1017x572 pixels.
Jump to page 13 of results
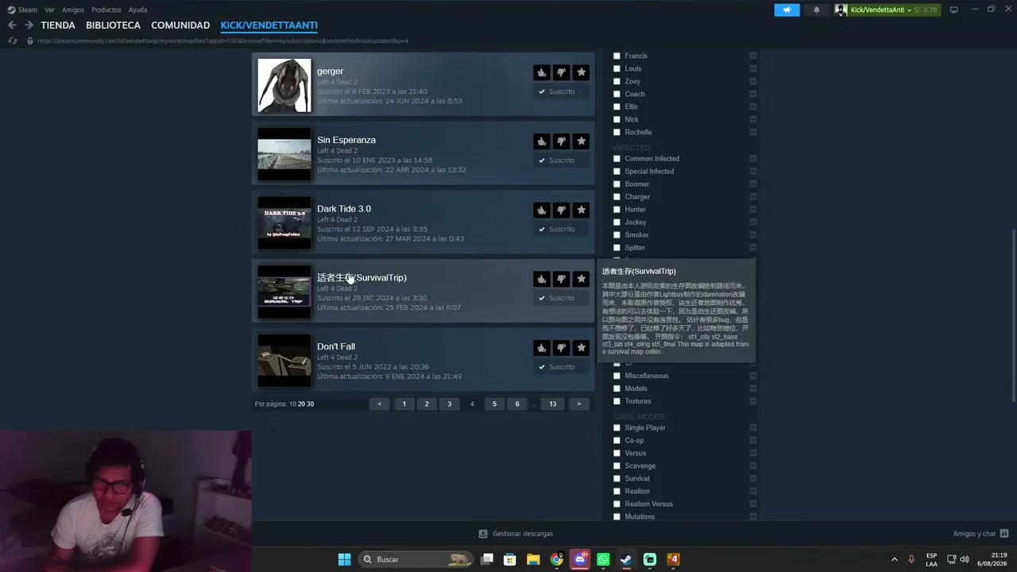click(553, 404)
